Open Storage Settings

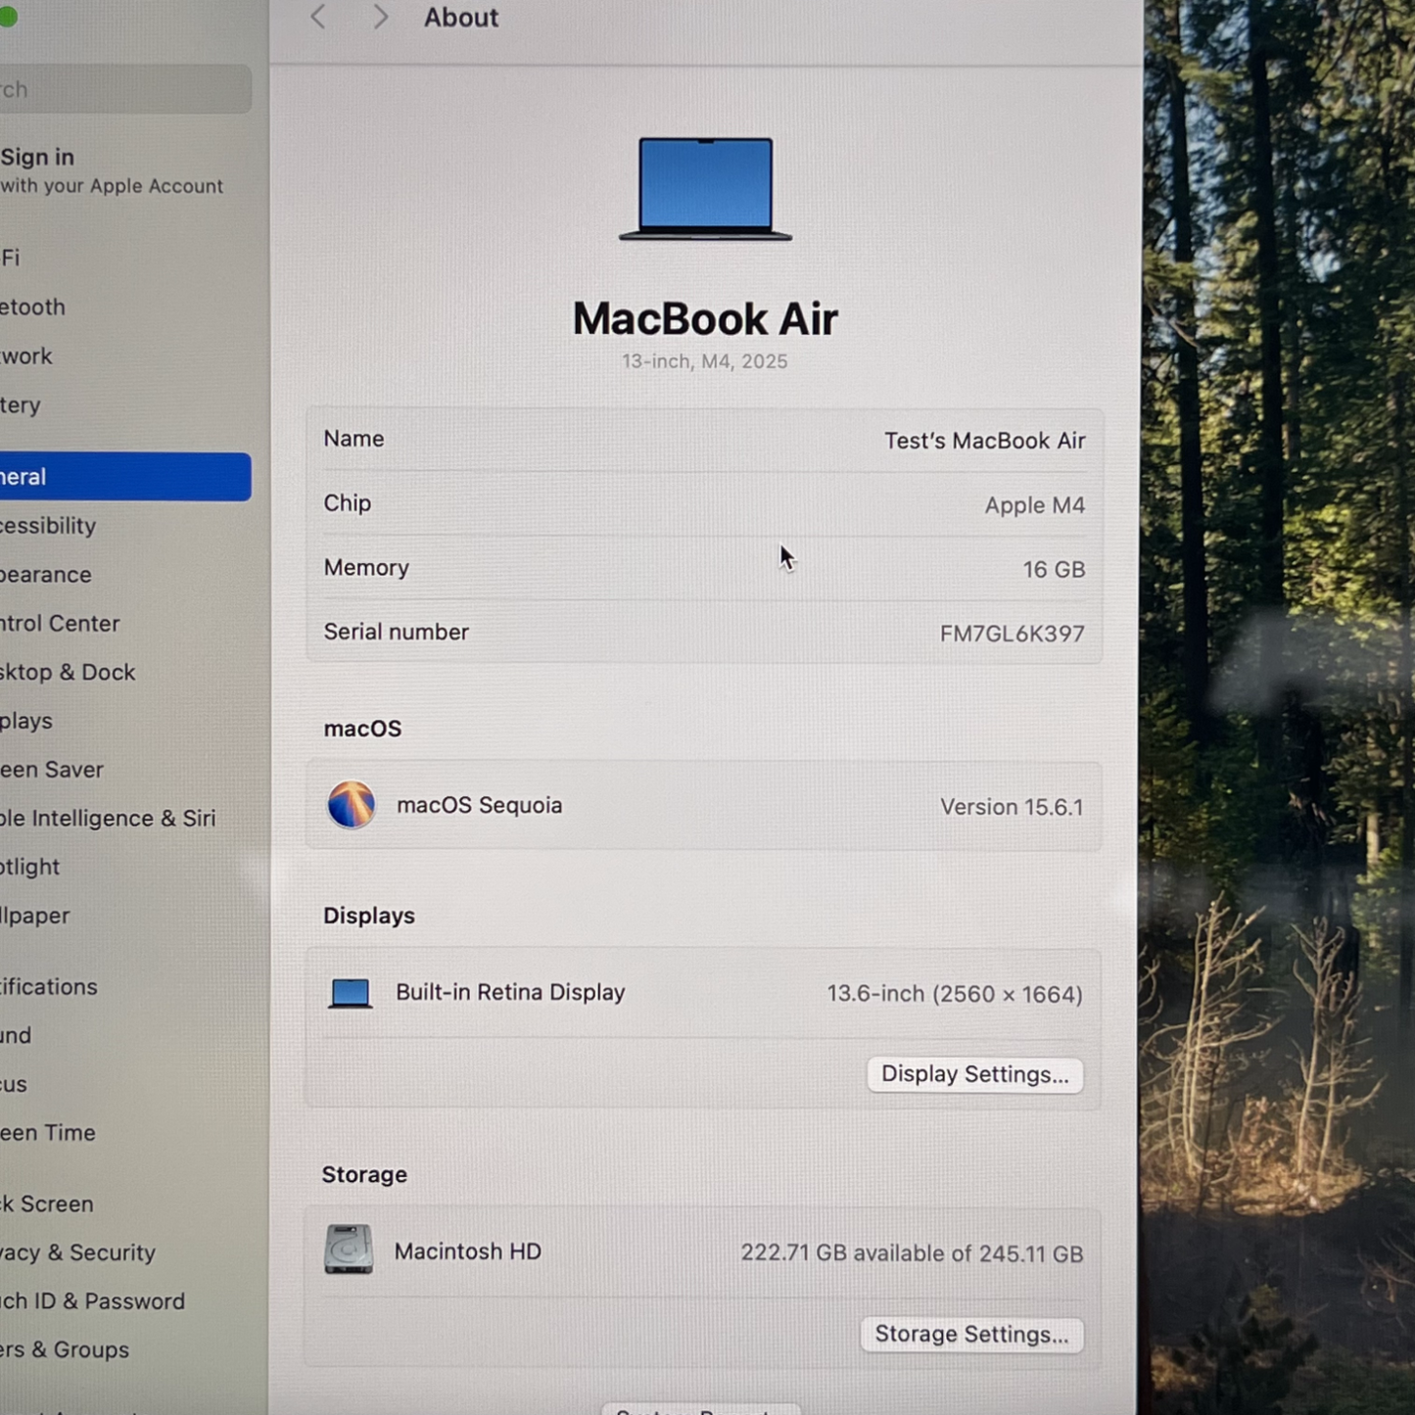tap(971, 1334)
